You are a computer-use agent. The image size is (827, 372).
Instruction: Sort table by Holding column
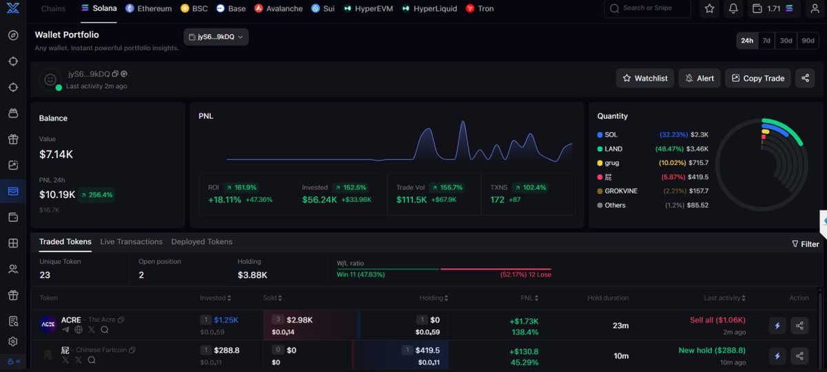click(434, 298)
